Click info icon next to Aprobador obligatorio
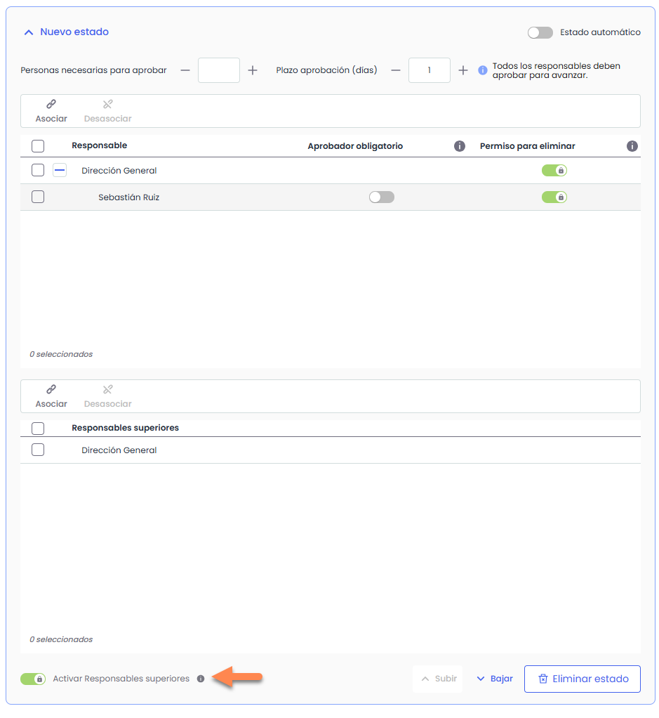Image resolution: width=659 pixels, height=718 pixels. (460, 146)
